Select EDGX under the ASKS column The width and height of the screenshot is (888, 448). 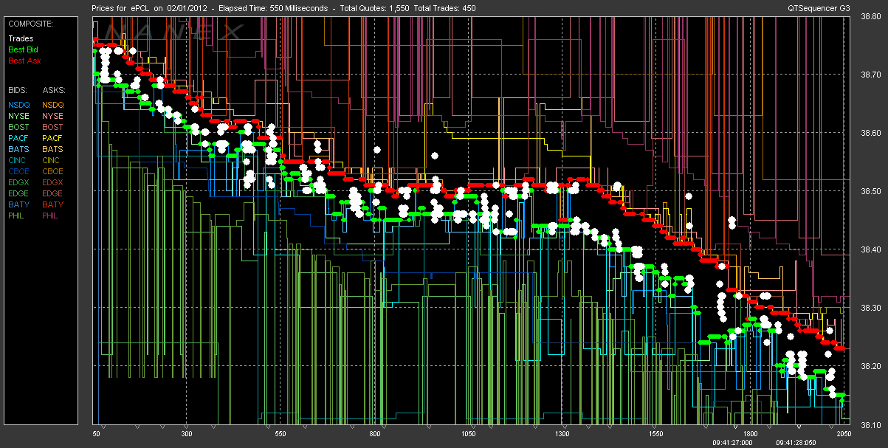pos(52,182)
